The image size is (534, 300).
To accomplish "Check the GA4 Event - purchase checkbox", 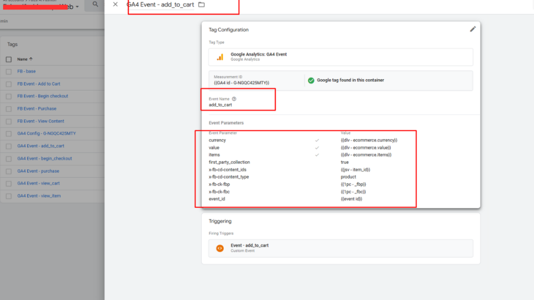I will (8, 171).
